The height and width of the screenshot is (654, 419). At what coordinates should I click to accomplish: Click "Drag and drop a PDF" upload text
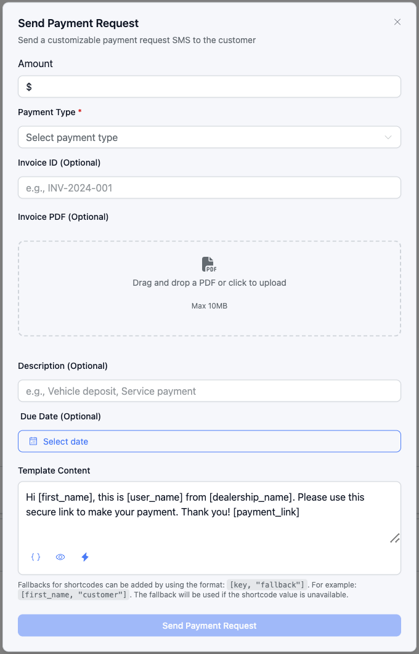point(209,283)
